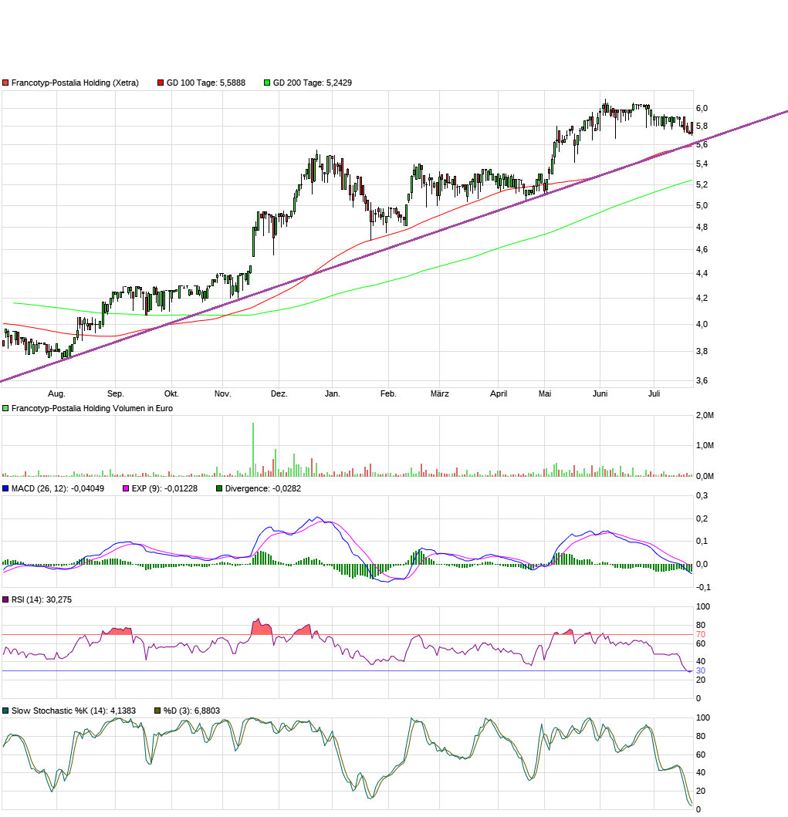
Task: Click the 'Nov.' month label
Action: tap(222, 394)
